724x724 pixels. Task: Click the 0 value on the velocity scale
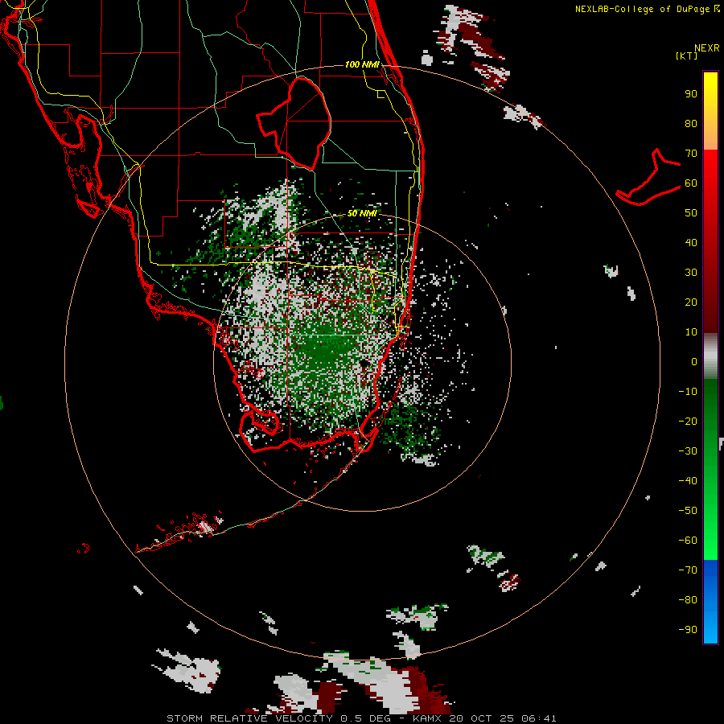694,362
